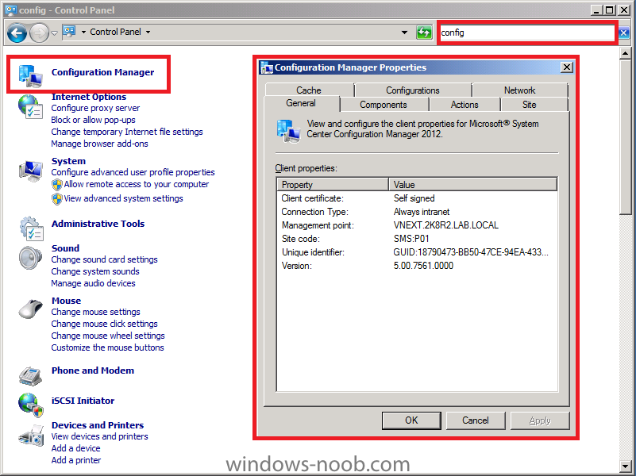Image resolution: width=636 pixels, height=476 pixels.
Task: Click the Administrative Tools gear icon
Action: (31, 228)
